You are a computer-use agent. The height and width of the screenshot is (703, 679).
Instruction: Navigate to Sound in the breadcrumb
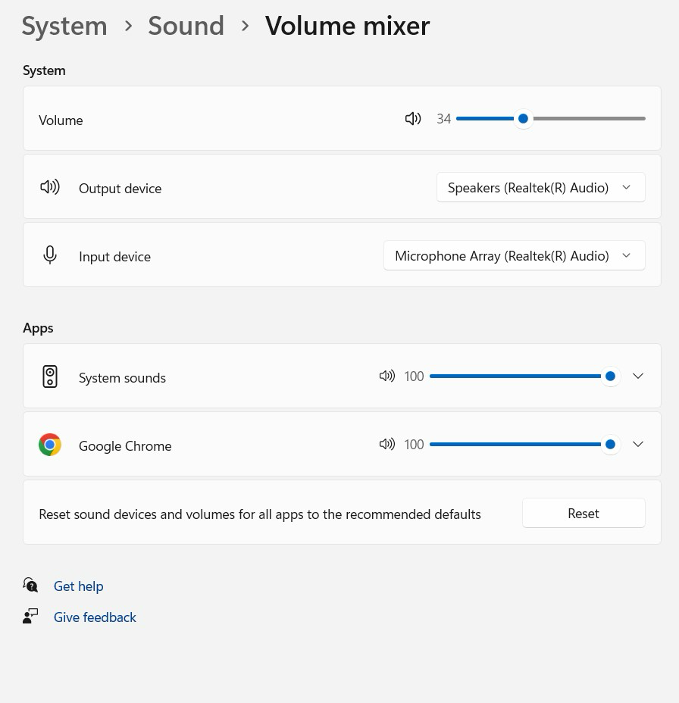[186, 27]
